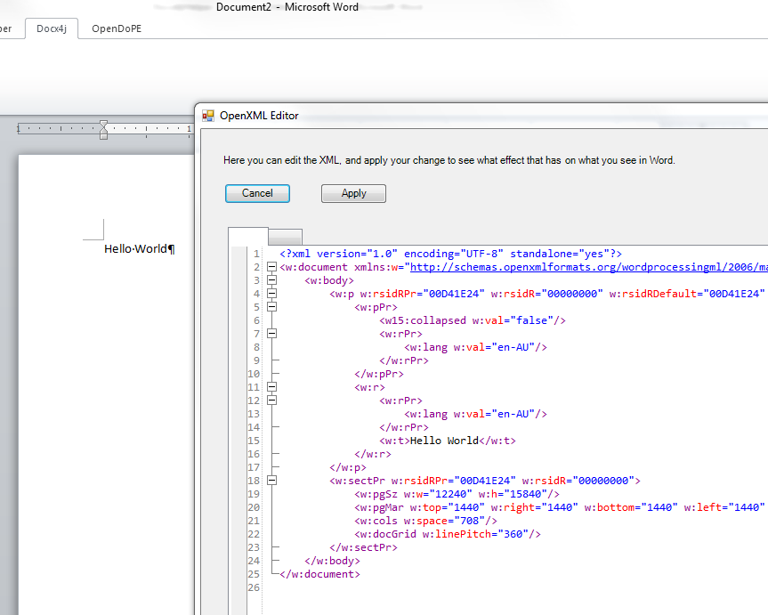Click the closing w:body tag
This screenshot has height=615, width=768.
pyautogui.click(x=332, y=561)
